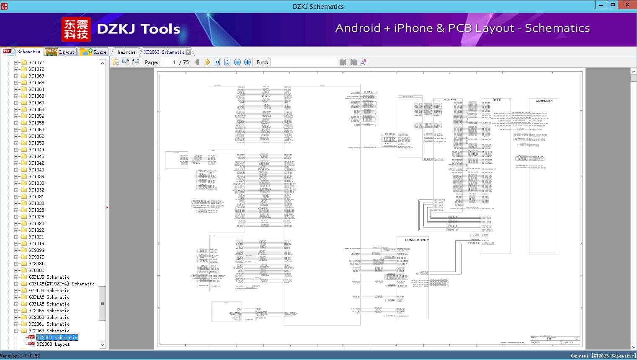
Task: Switch to the Welcome document tab
Action: [x=126, y=52]
